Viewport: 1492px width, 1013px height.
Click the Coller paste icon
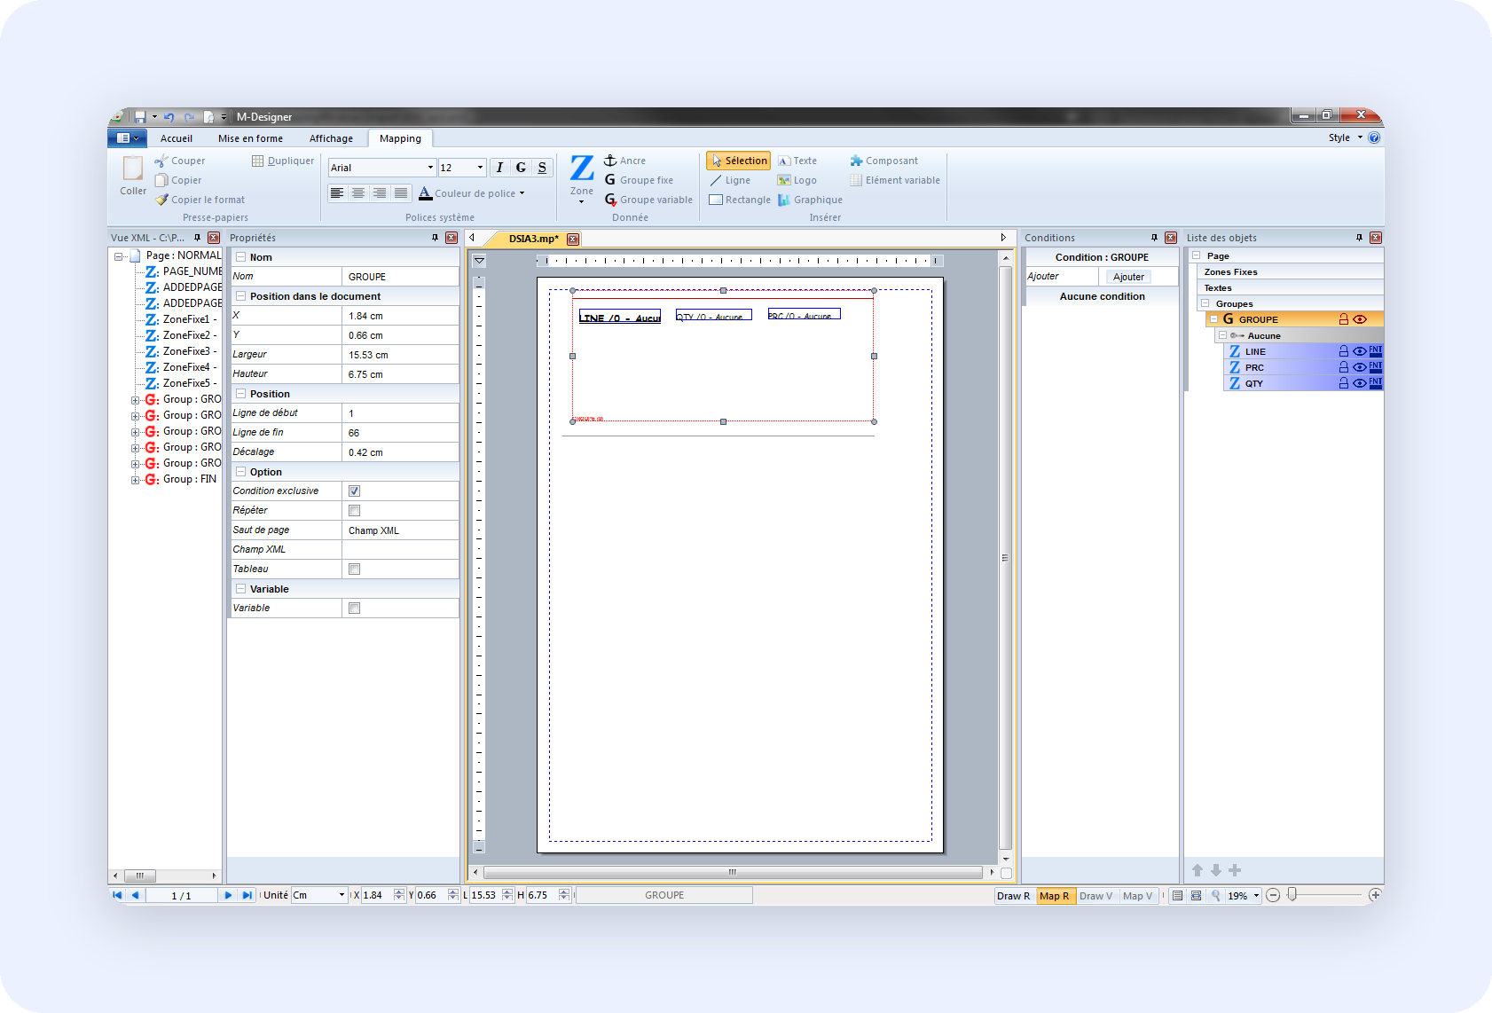(x=133, y=169)
